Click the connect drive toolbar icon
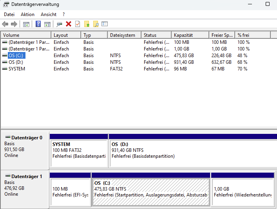 [x=59, y=24]
